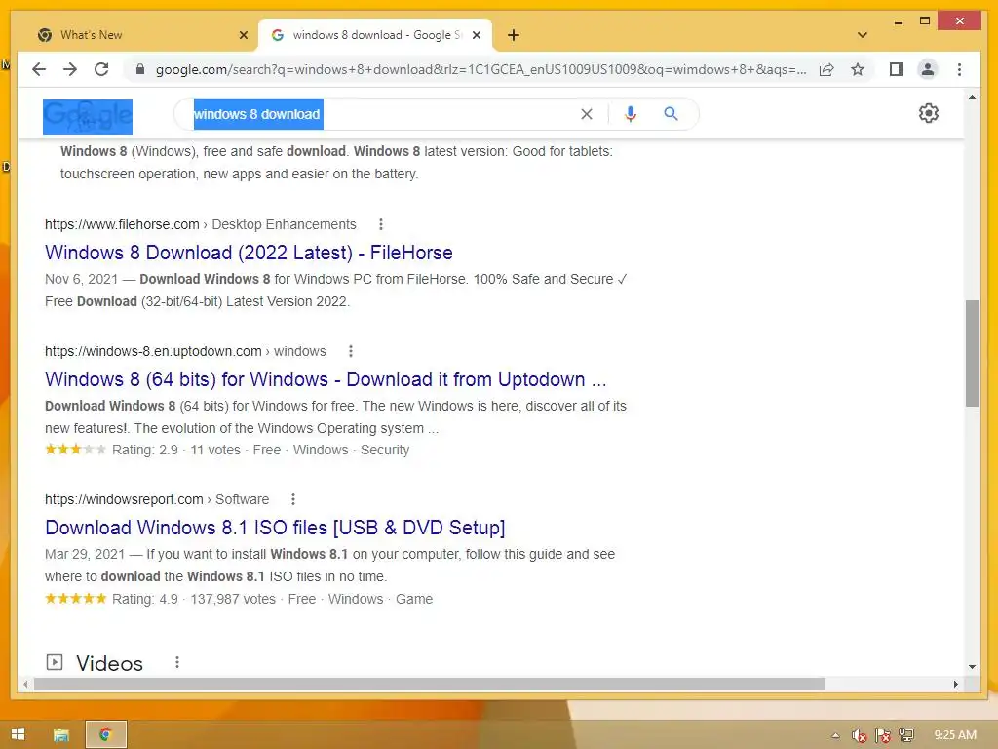Click the Videos play icon
Image resolution: width=998 pixels, height=749 pixels.
[55, 662]
